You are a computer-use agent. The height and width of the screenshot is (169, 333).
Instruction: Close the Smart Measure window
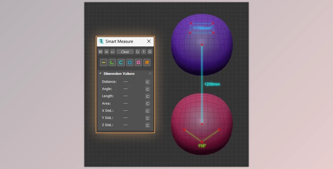pyautogui.click(x=149, y=41)
